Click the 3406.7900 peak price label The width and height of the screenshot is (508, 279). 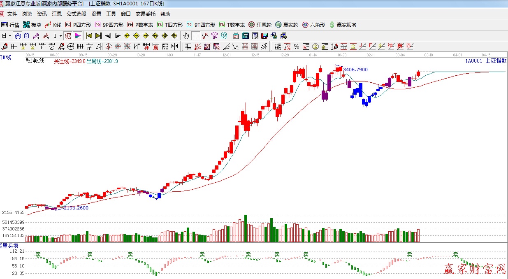click(355, 70)
